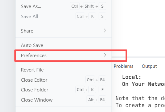Click the Ctrl+Shift+S shortcut hint

click(x=88, y=6)
